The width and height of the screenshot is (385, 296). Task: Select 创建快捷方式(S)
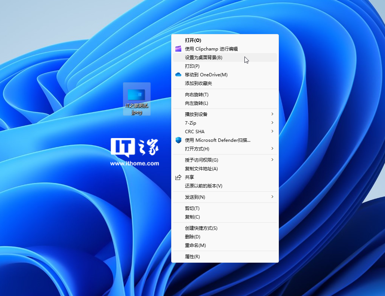225,228
